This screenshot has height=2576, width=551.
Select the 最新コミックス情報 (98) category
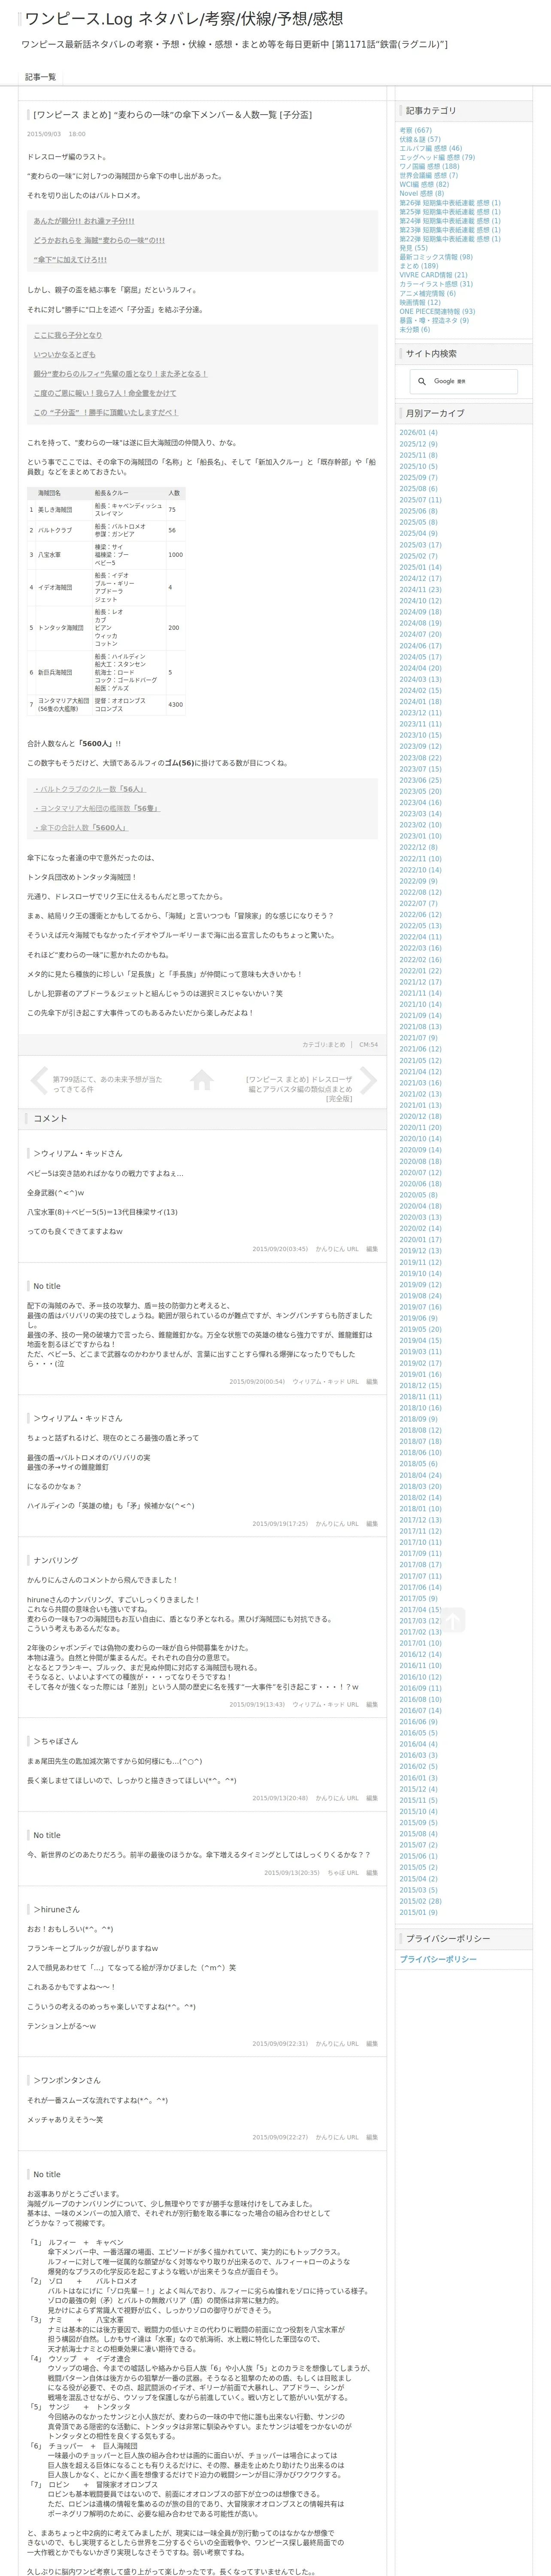point(436,257)
